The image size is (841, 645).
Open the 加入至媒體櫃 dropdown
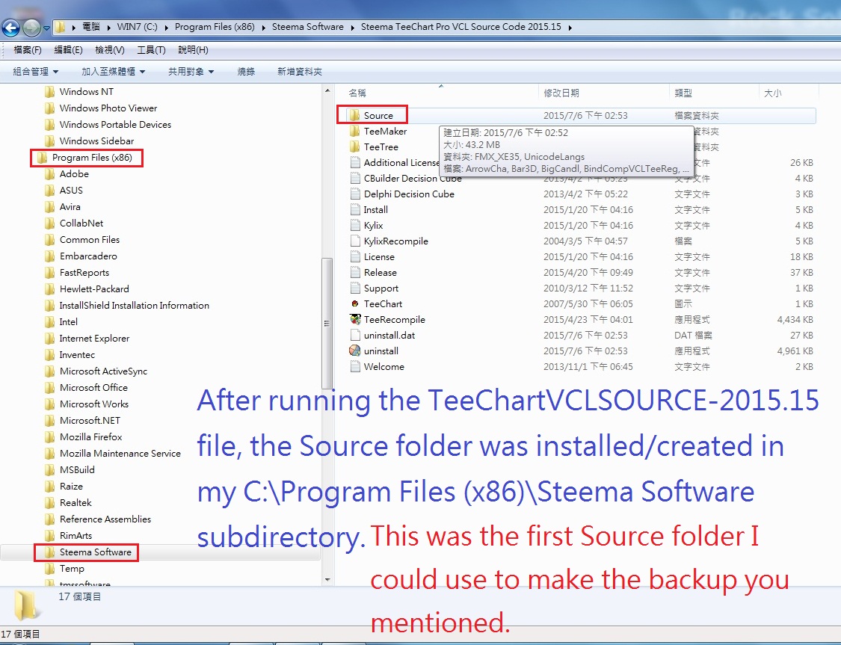113,71
